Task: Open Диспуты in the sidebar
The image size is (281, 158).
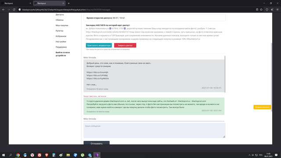Action: 60,14
